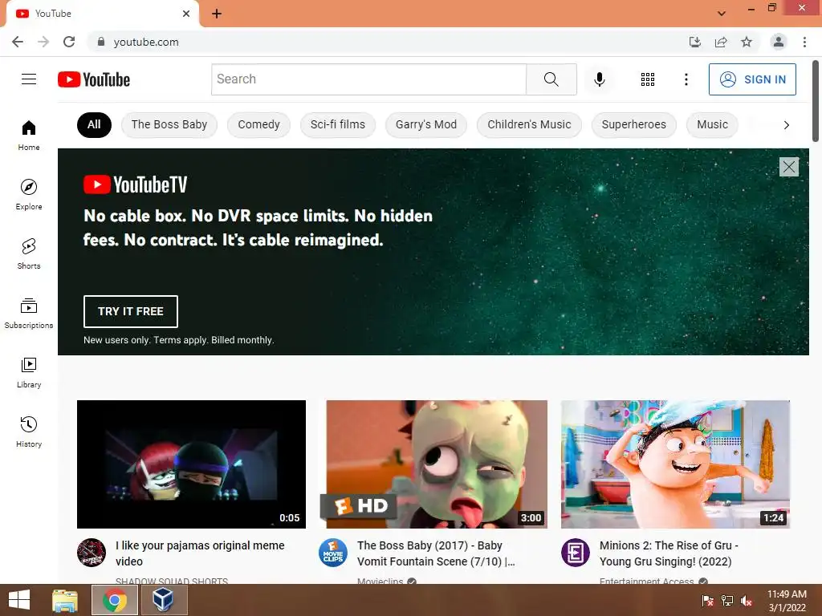Click the YouTube logo
This screenshot has height=616, width=822.
[x=94, y=79]
